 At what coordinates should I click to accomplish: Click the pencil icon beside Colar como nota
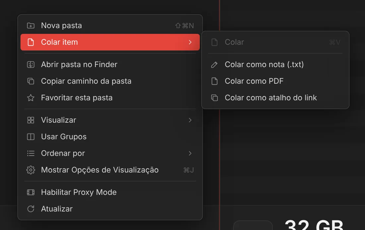[214, 65]
